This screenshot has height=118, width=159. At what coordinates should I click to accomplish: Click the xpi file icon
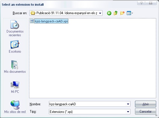tap(32, 21)
